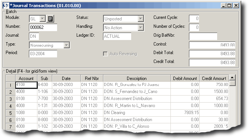Click the Date cell in row 5 DN Clearing
This screenshot has height=140, width=249.
click(66, 113)
